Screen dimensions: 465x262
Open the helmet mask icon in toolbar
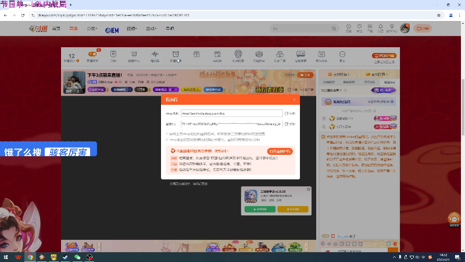(x=238, y=54)
